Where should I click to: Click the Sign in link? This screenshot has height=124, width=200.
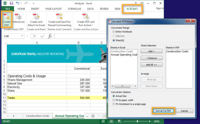click(x=160, y=9)
